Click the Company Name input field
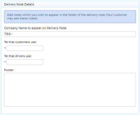The width and height of the screenshot is (140, 115). tap(70, 34)
